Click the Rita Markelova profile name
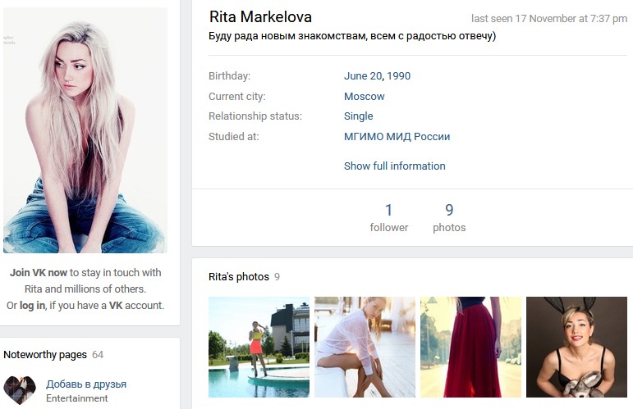Screen dimensions: 633x409 260,17
